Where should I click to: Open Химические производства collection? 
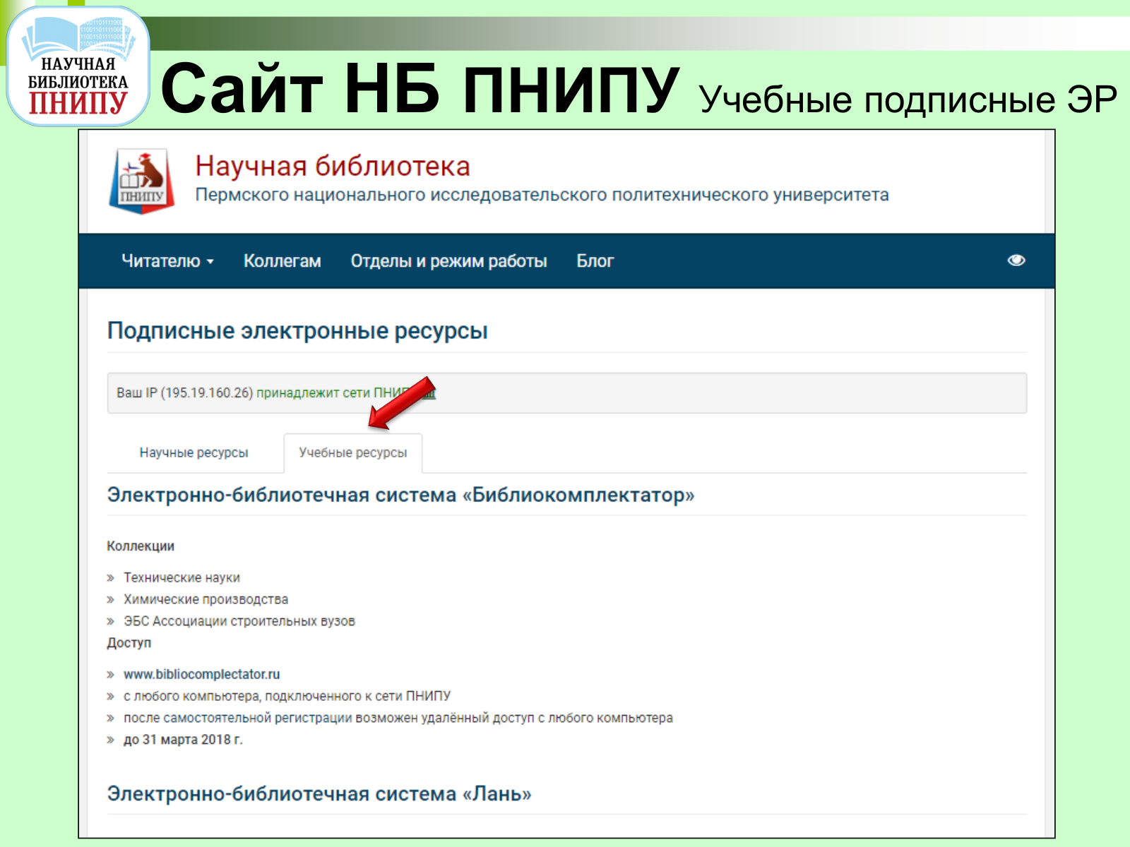206,599
